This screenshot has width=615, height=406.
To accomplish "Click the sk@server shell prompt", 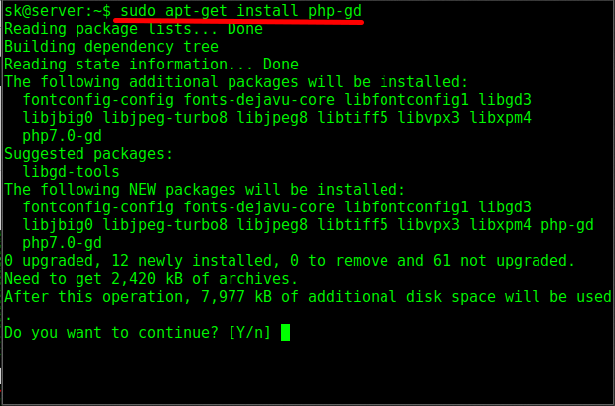I will [54, 11].
